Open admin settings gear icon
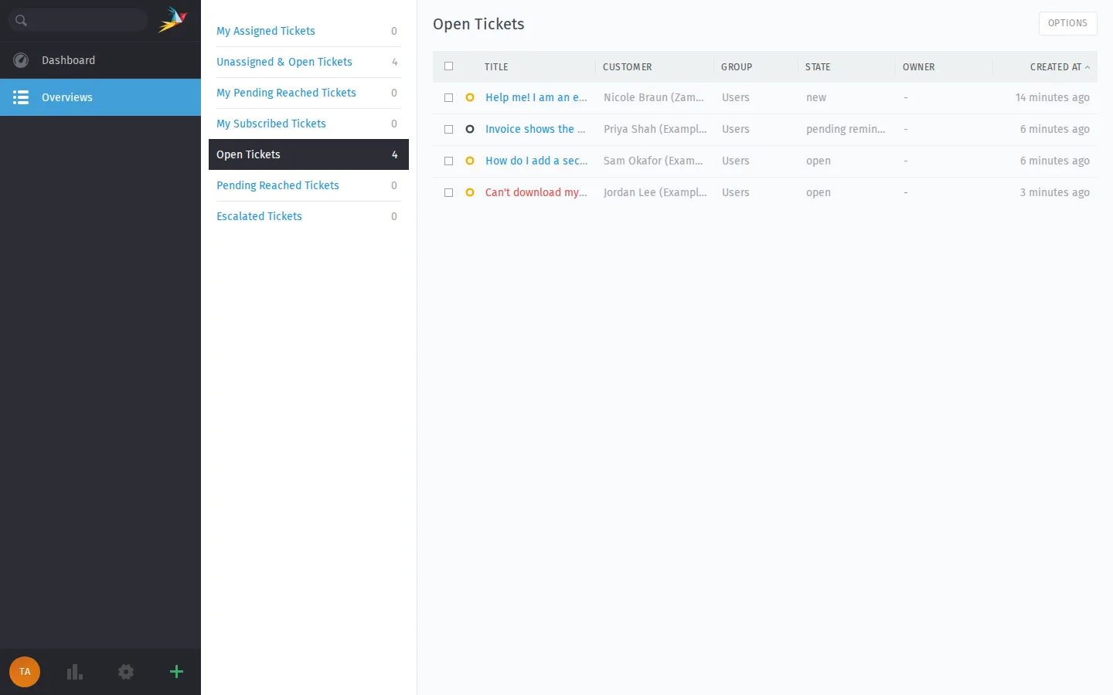 click(x=126, y=672)
